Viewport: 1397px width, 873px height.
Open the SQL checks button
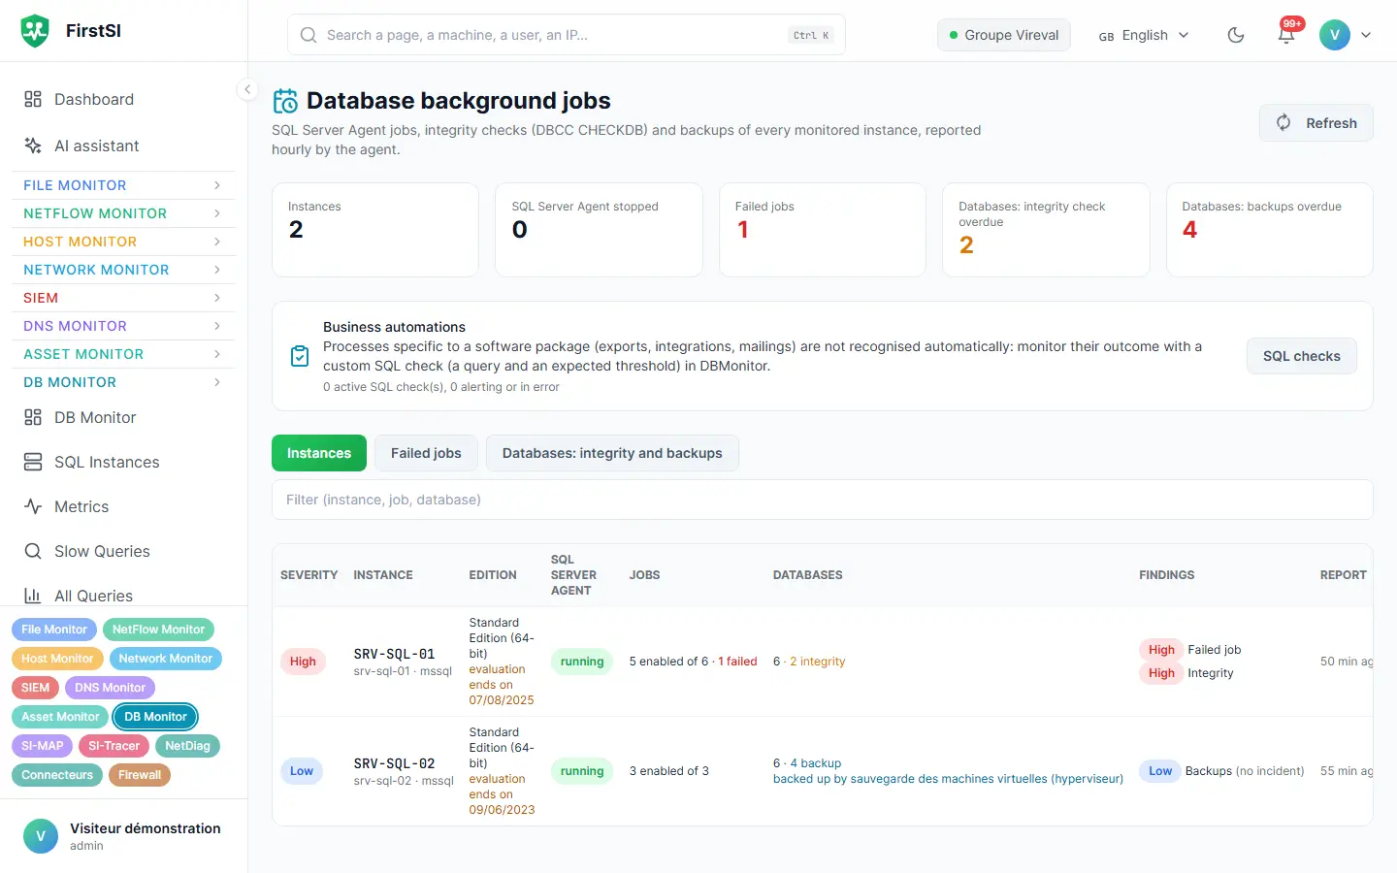tap(1302, 356)
